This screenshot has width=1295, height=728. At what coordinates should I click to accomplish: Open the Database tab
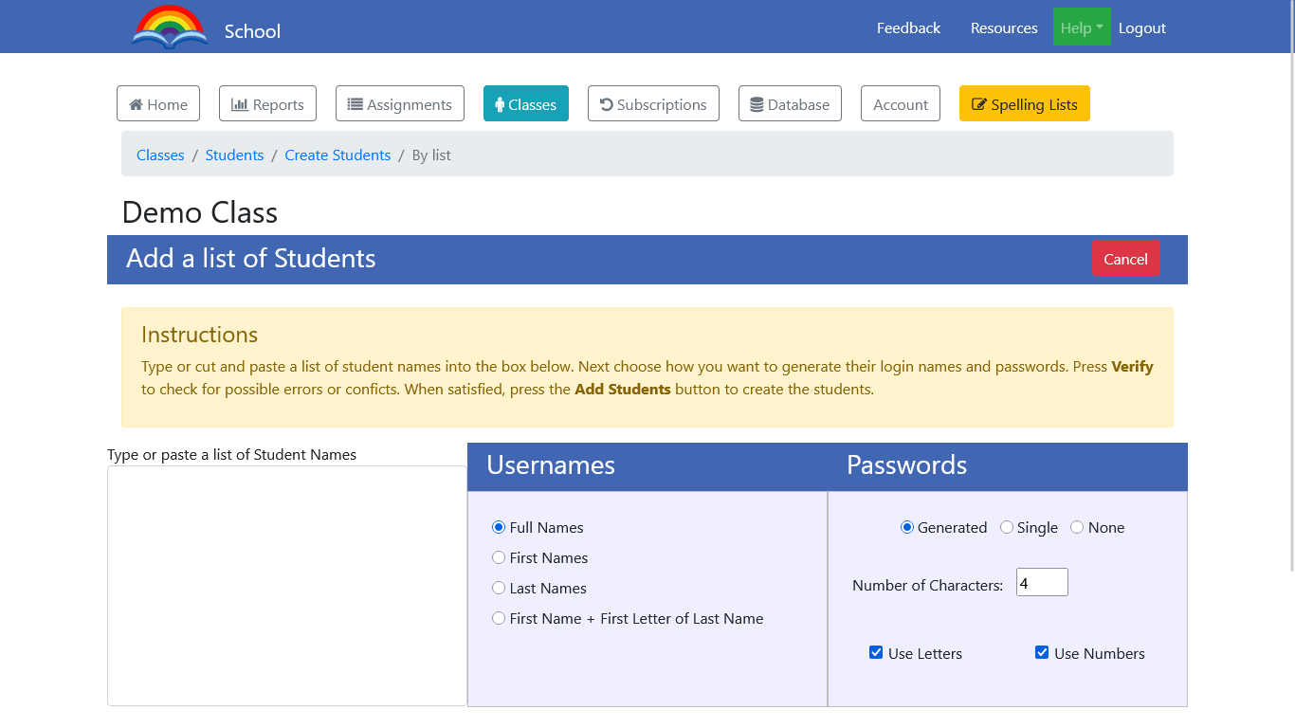[x=790, y=104]
